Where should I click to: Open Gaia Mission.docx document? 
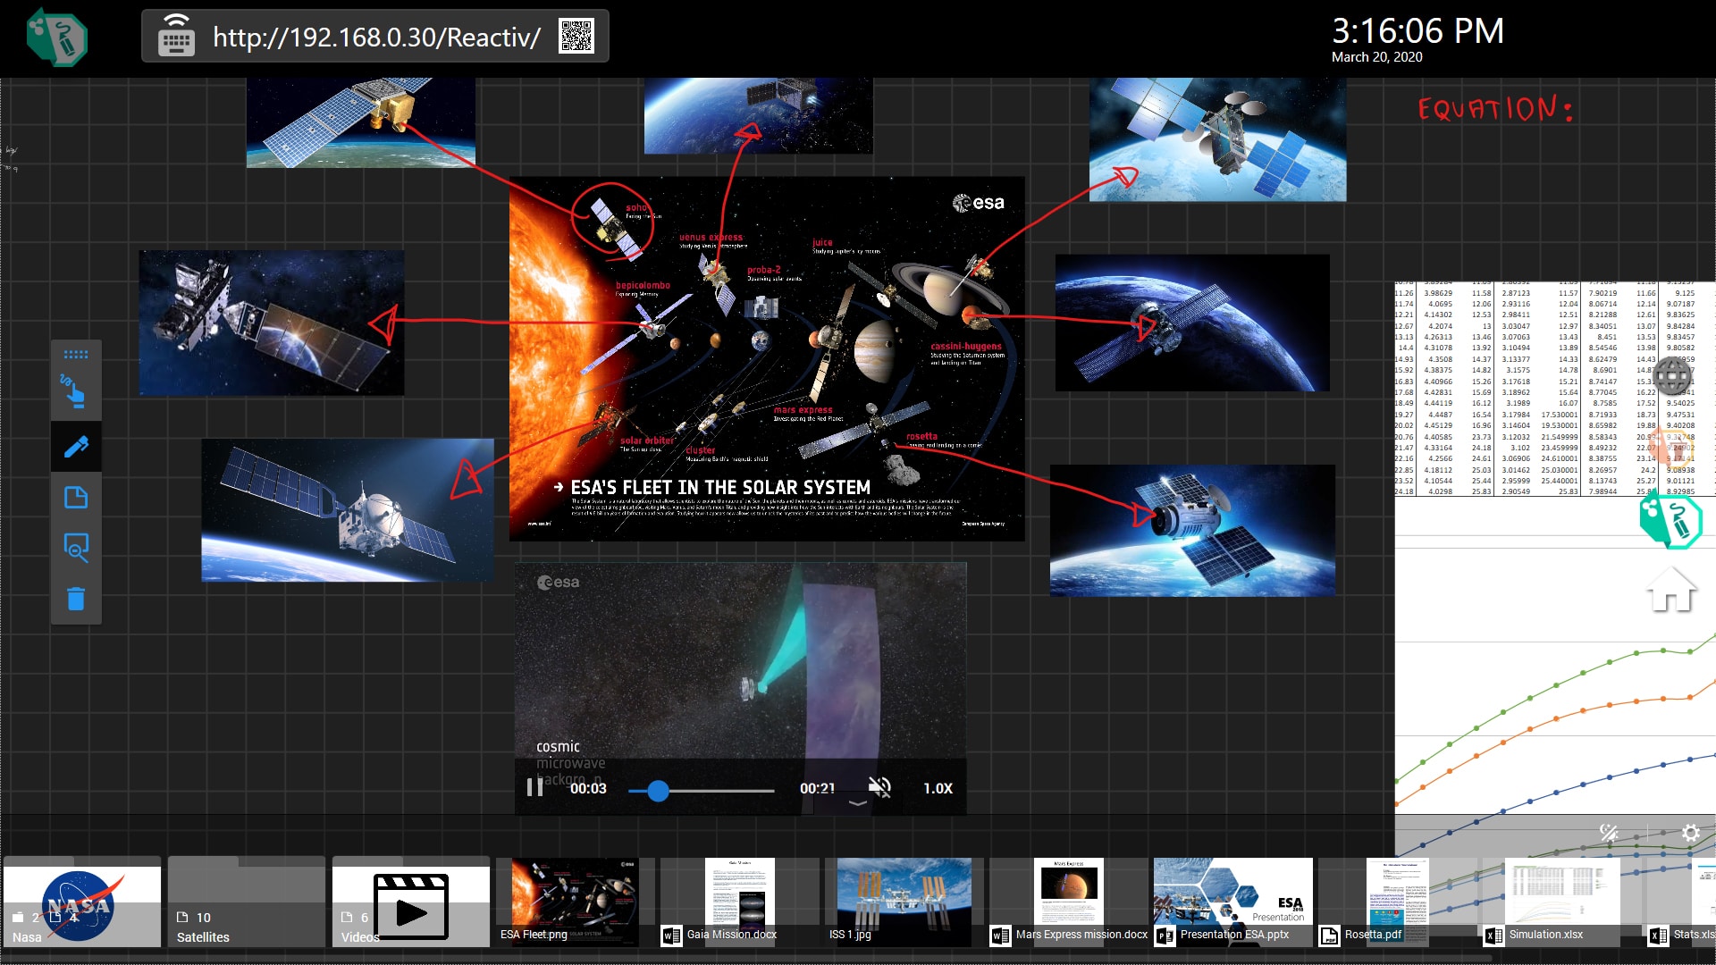(739, 902)
